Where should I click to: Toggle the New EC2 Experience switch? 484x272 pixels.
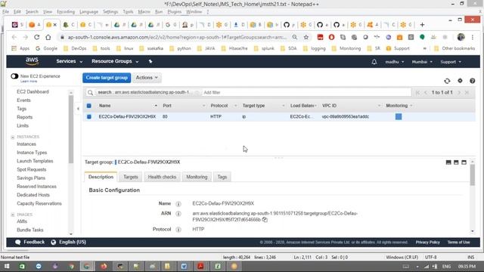click(14, 76)
